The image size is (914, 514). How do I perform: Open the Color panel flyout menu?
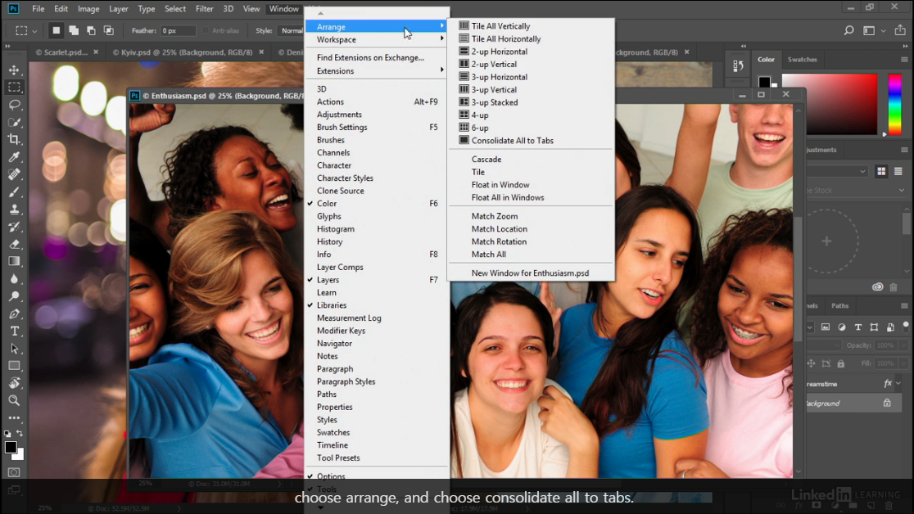(x=904, y=60)
